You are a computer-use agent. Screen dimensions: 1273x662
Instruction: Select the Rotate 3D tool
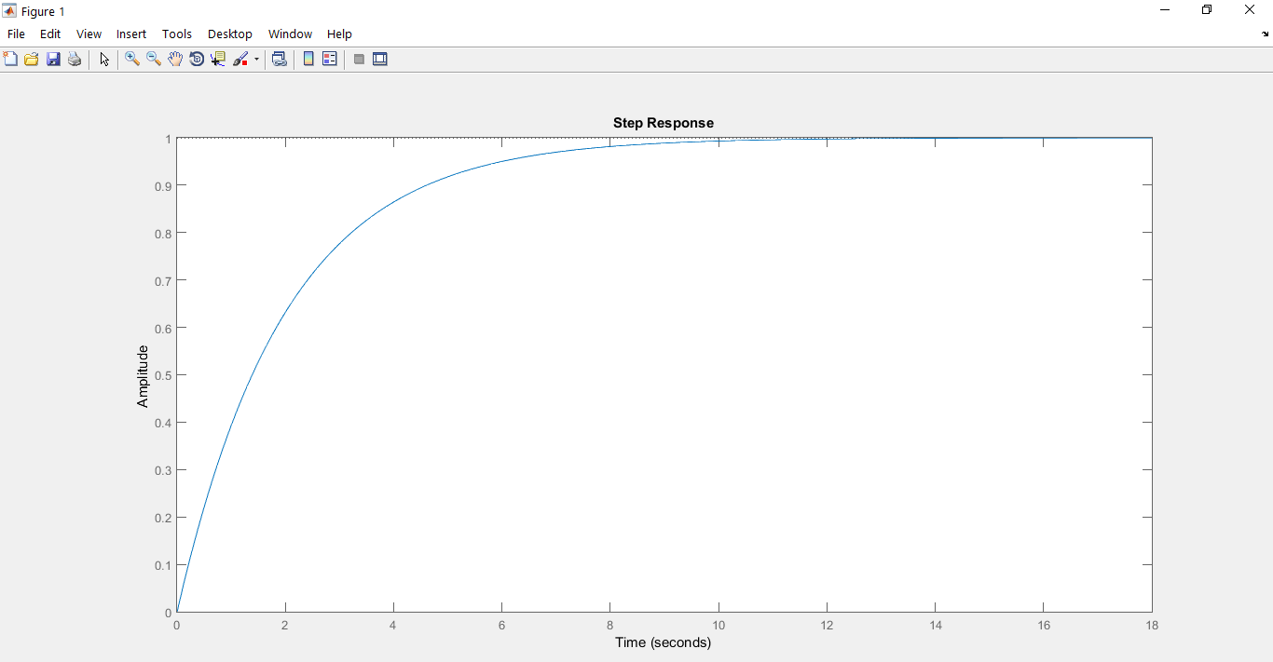click(x=197, y=59)
